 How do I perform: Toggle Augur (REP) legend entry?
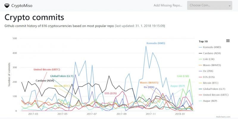208,101
